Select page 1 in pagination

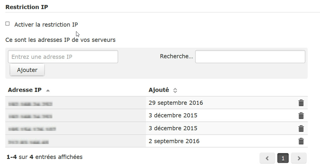coord(283,158)
